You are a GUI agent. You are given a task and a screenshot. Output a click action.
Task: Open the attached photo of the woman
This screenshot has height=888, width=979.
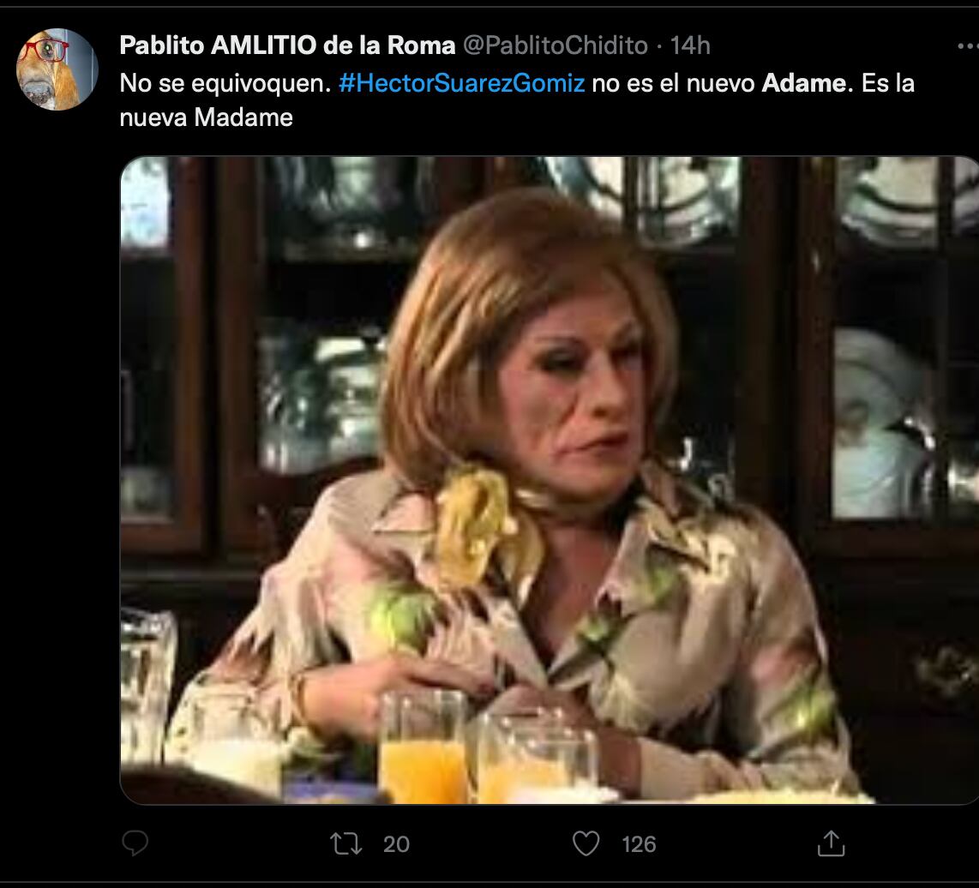(550, 480)
